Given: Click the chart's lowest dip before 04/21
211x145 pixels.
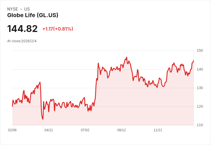Looking at the screenshot, I should click(x=43, y=119).
